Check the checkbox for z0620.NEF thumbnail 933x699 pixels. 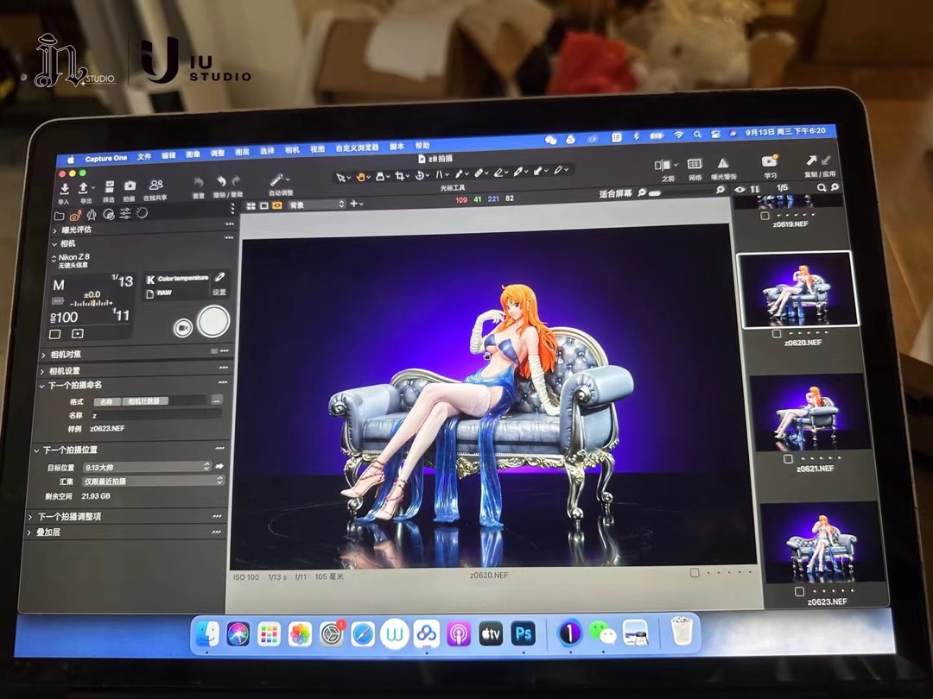coord(777,333)
